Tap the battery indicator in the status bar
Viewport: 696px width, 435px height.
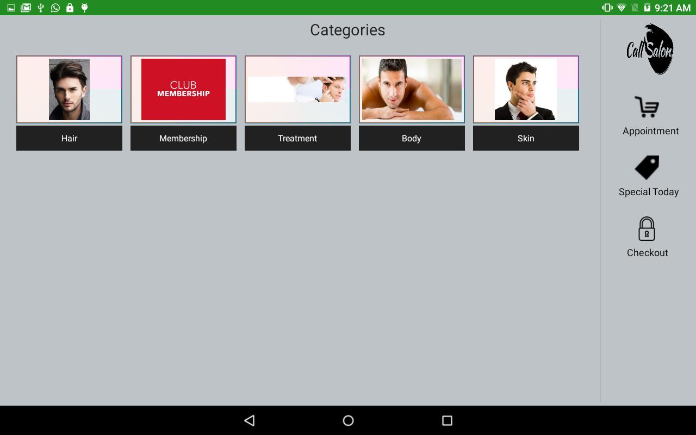click(647, 8)
